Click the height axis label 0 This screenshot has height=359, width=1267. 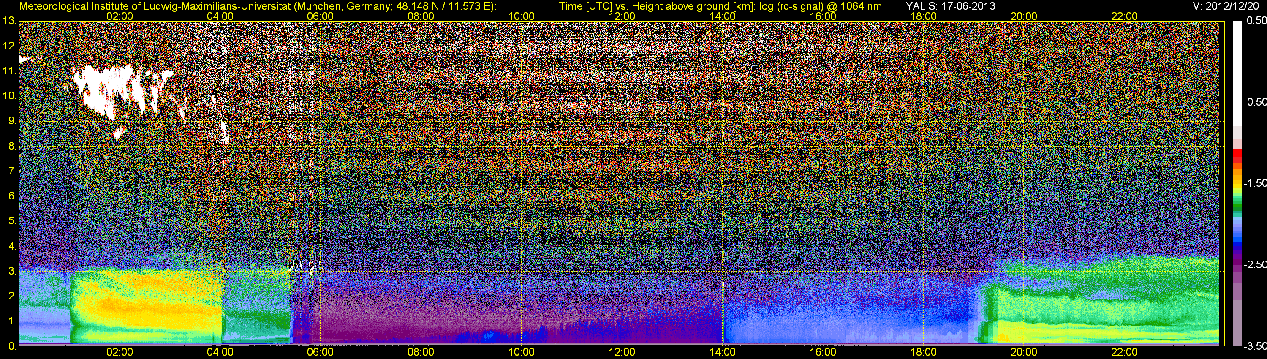point(12,346)
